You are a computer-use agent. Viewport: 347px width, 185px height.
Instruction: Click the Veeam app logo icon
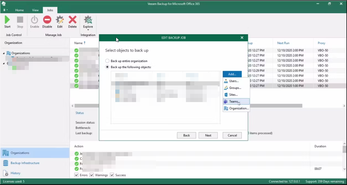pyautogui.click(x=4, y=4)
